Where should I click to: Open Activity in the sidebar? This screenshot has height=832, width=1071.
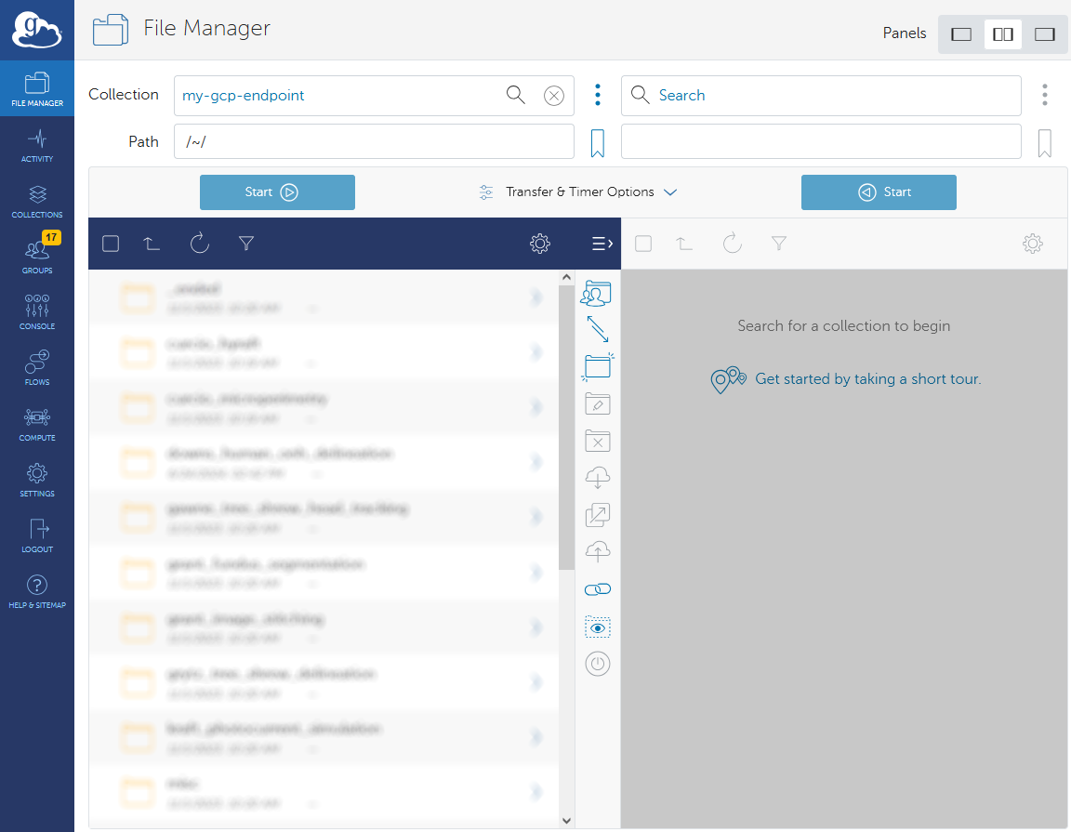tap(37, 146)
